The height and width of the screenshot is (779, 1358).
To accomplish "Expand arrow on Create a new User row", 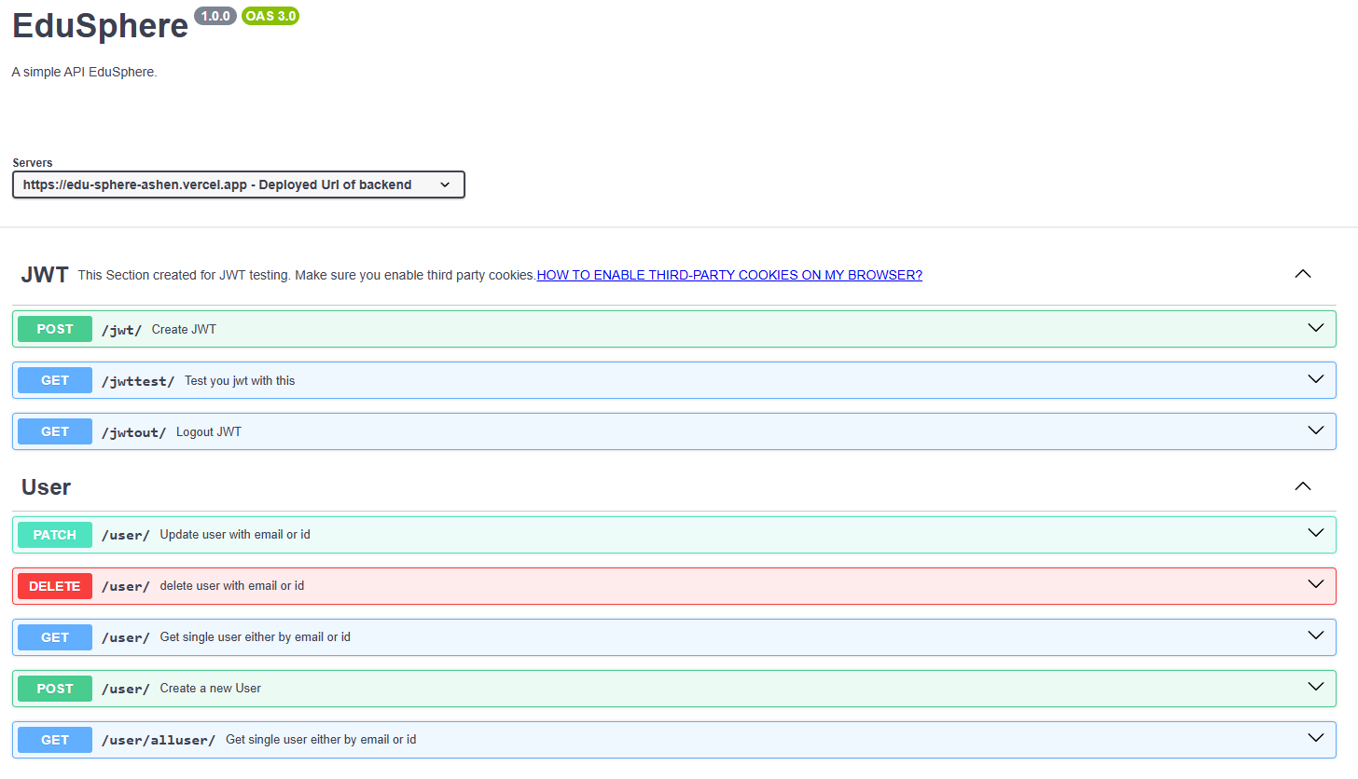I will pos(1316,688).
